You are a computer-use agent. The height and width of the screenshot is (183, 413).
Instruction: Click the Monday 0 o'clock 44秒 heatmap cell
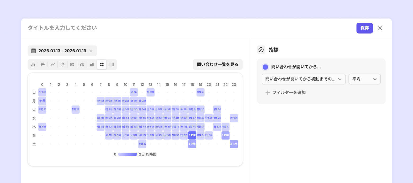pos(42,101)
